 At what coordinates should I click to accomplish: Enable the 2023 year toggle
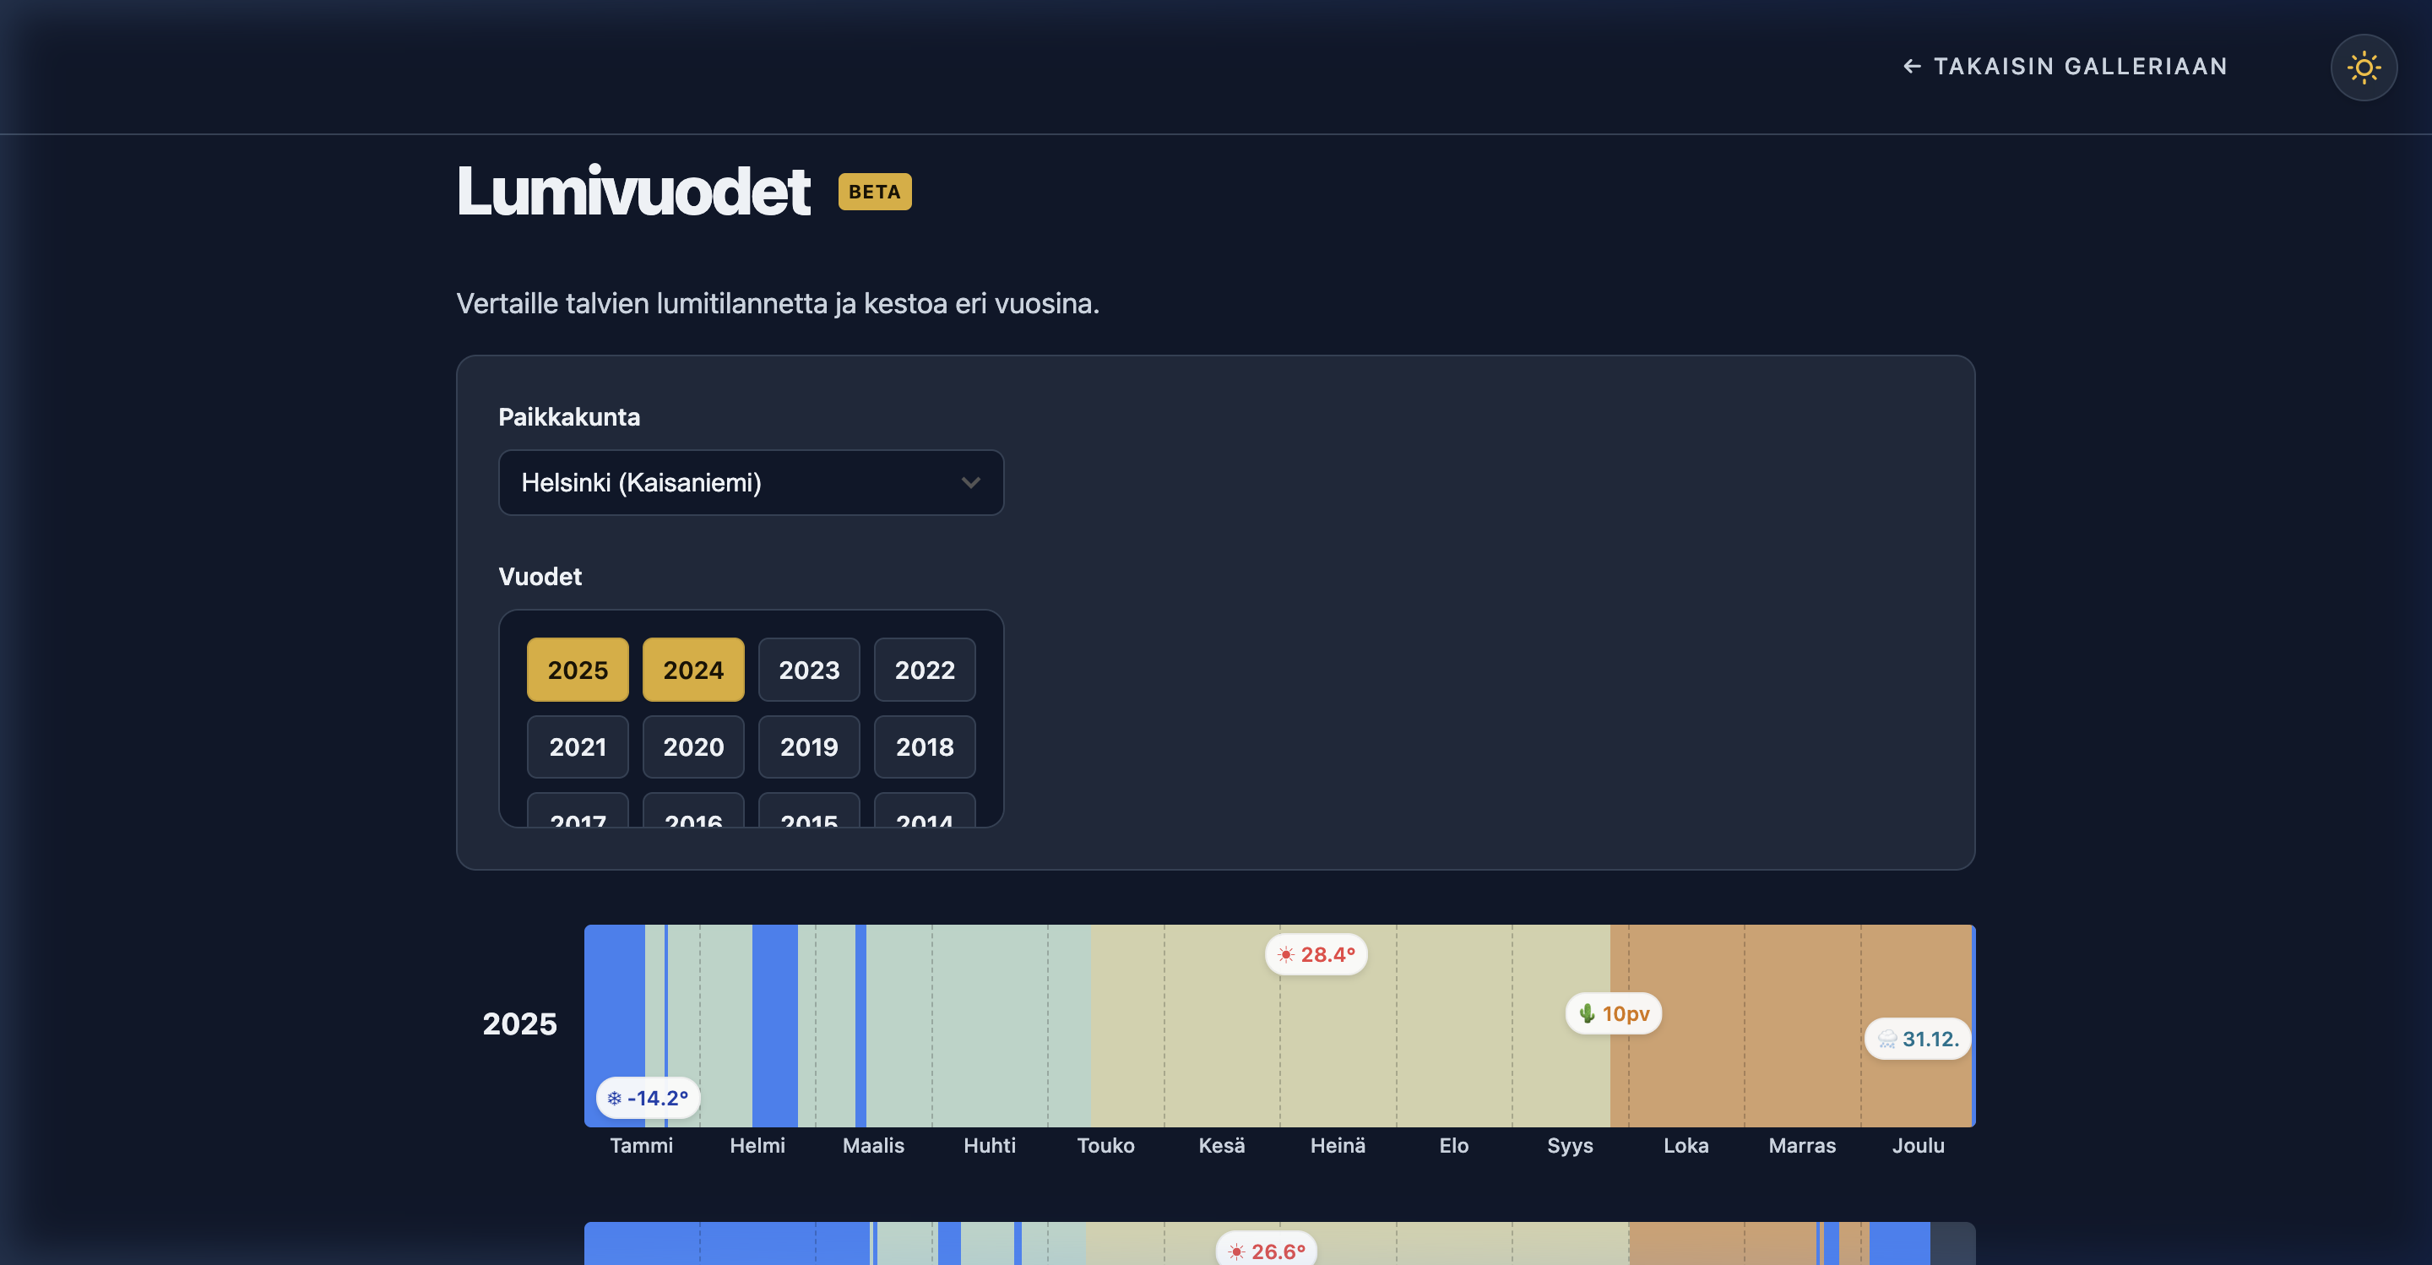809,671
